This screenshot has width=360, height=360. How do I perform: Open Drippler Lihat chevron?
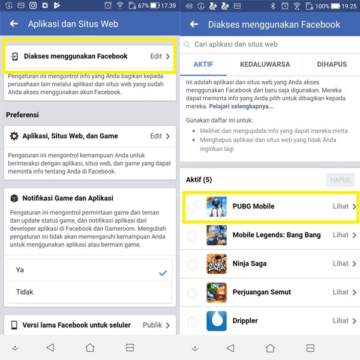[354, 321]
